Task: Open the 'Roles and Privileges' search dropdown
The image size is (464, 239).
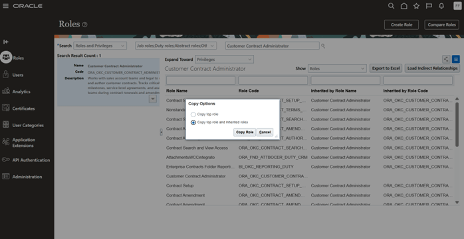Action: click(x=100, y=46)
